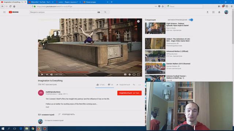Mute the video volume

pos(52,74)
